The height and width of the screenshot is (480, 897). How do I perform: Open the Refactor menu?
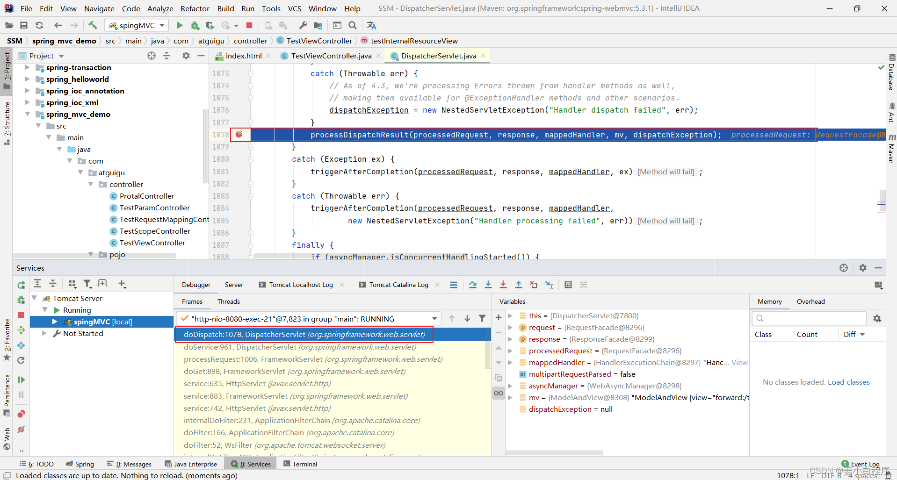pyautogui.click(x=195, y=8)
